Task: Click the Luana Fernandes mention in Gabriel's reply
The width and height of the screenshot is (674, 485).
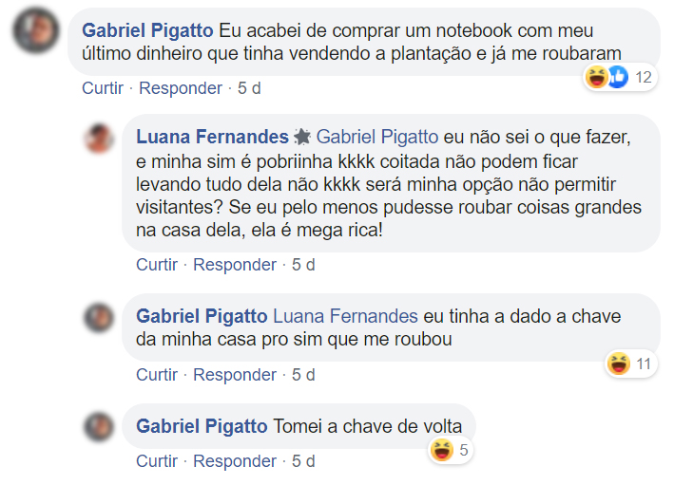Action: 345,316
